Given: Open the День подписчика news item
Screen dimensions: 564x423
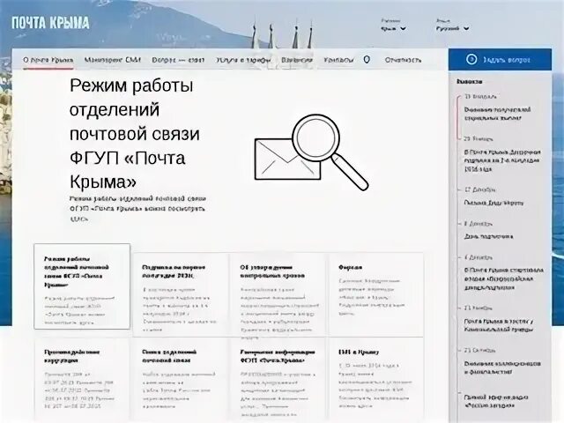Looking at the screenshot, I should point(488,236).
